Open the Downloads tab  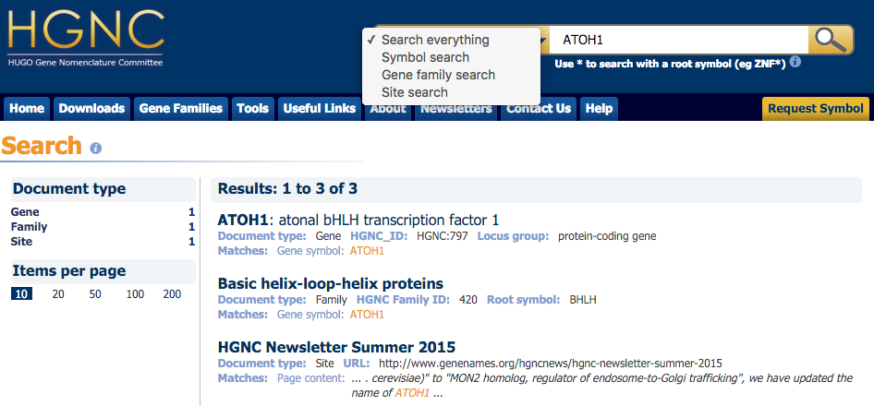tap(91, 109)
